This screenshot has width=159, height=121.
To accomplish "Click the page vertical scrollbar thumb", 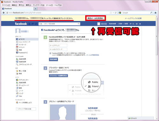I will (x=157, y=36).
